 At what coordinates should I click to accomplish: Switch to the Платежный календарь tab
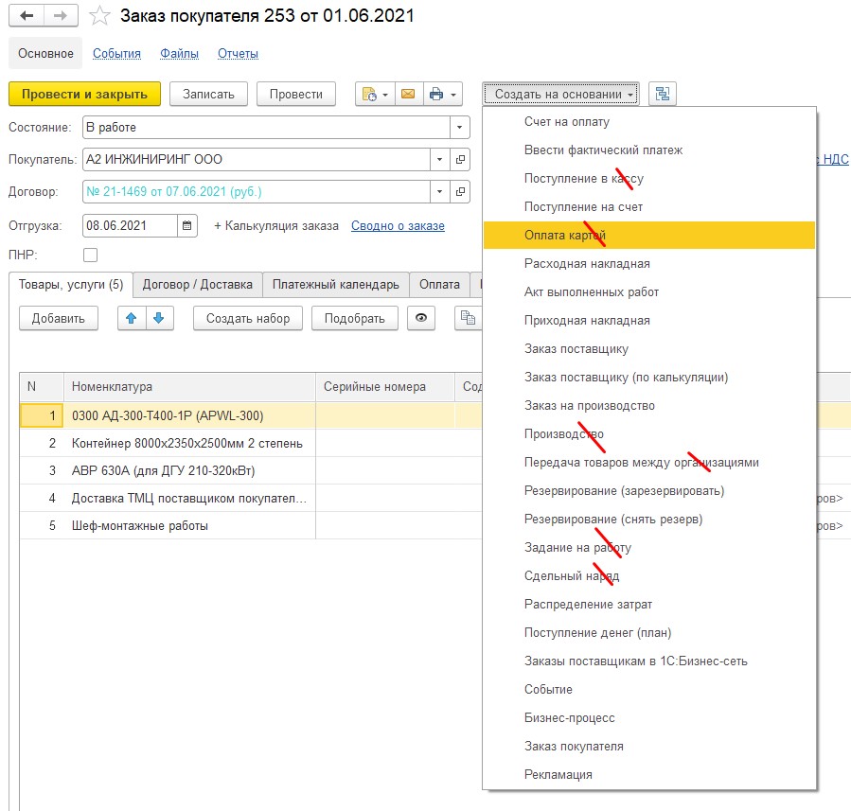pyautogui.click(x=335, y=284)
